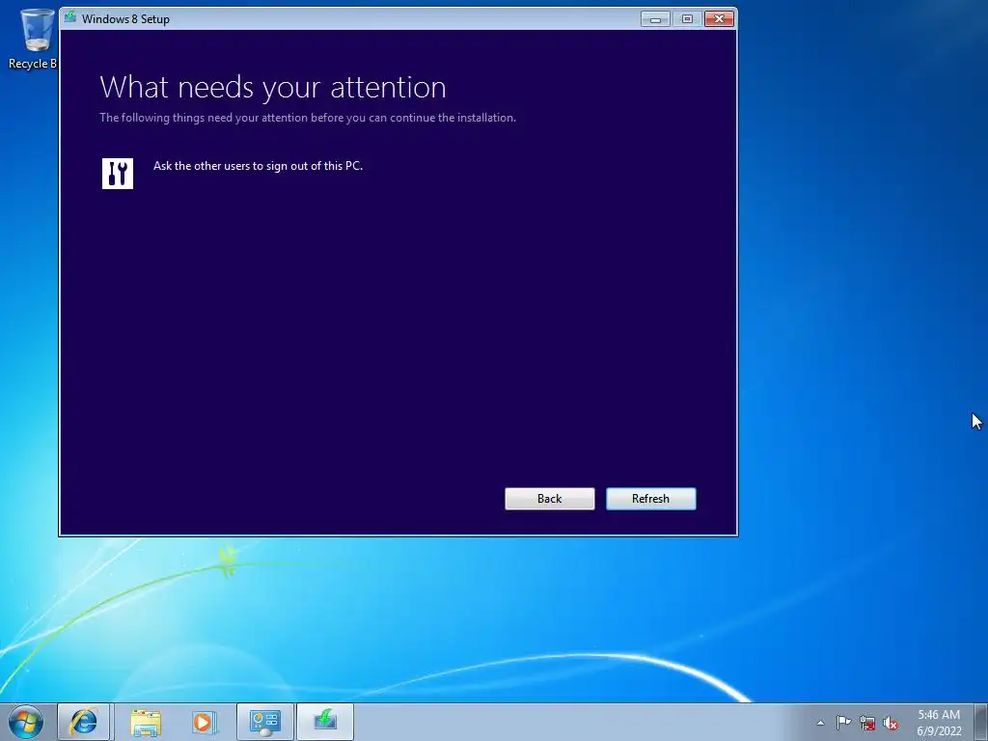This screenshot has width=988, height=741.
Task: Open Windows Media Player from taskbar
Action: [205, 722]
